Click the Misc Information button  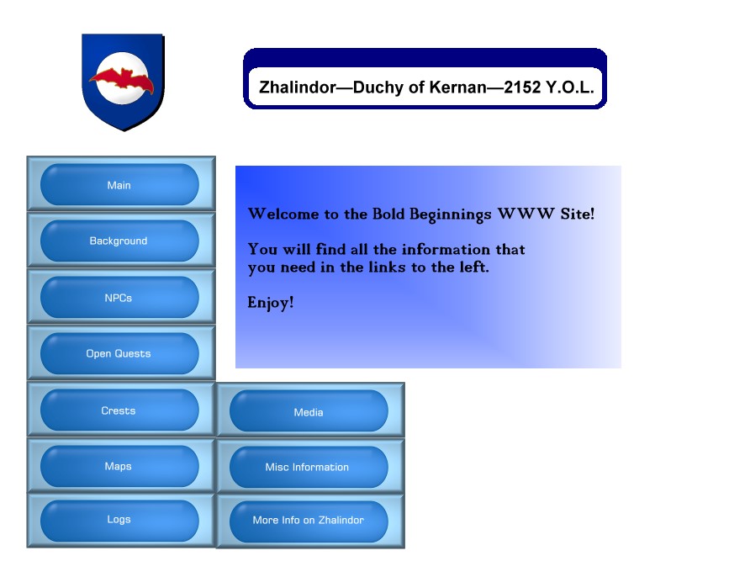309,468
